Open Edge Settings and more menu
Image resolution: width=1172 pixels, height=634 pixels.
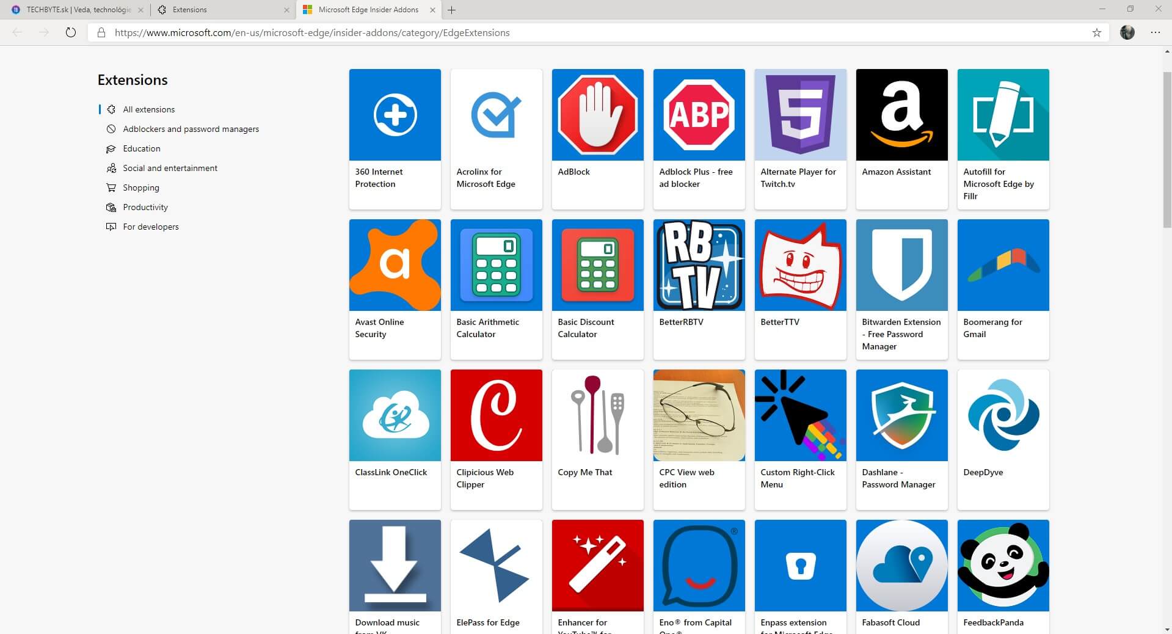tap(1156, 32)
